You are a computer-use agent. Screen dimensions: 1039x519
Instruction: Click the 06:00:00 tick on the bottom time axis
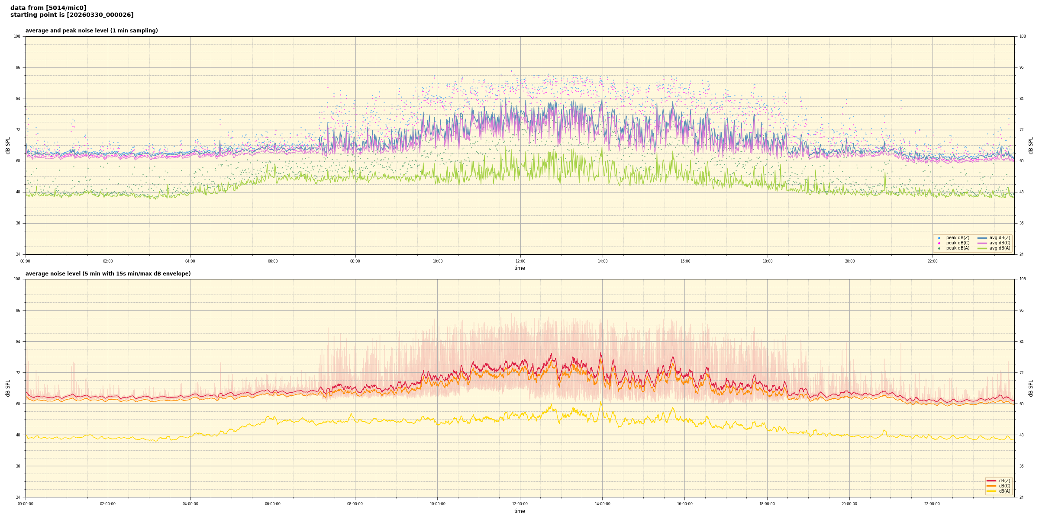(x=273, y=504)
